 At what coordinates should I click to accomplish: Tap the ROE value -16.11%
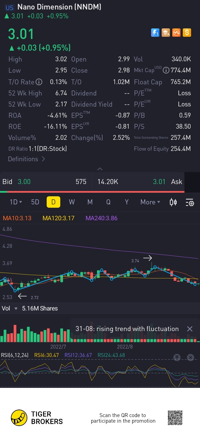tap(56, 127)
